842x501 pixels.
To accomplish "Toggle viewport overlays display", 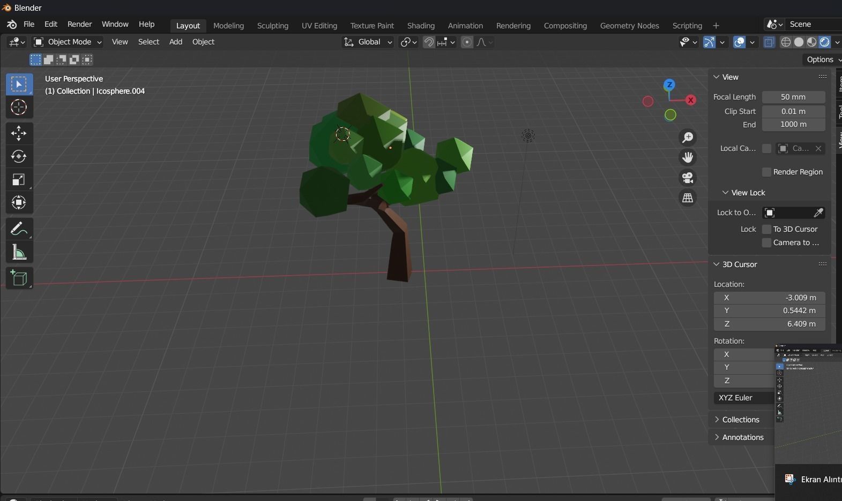I will pos(739,42).
